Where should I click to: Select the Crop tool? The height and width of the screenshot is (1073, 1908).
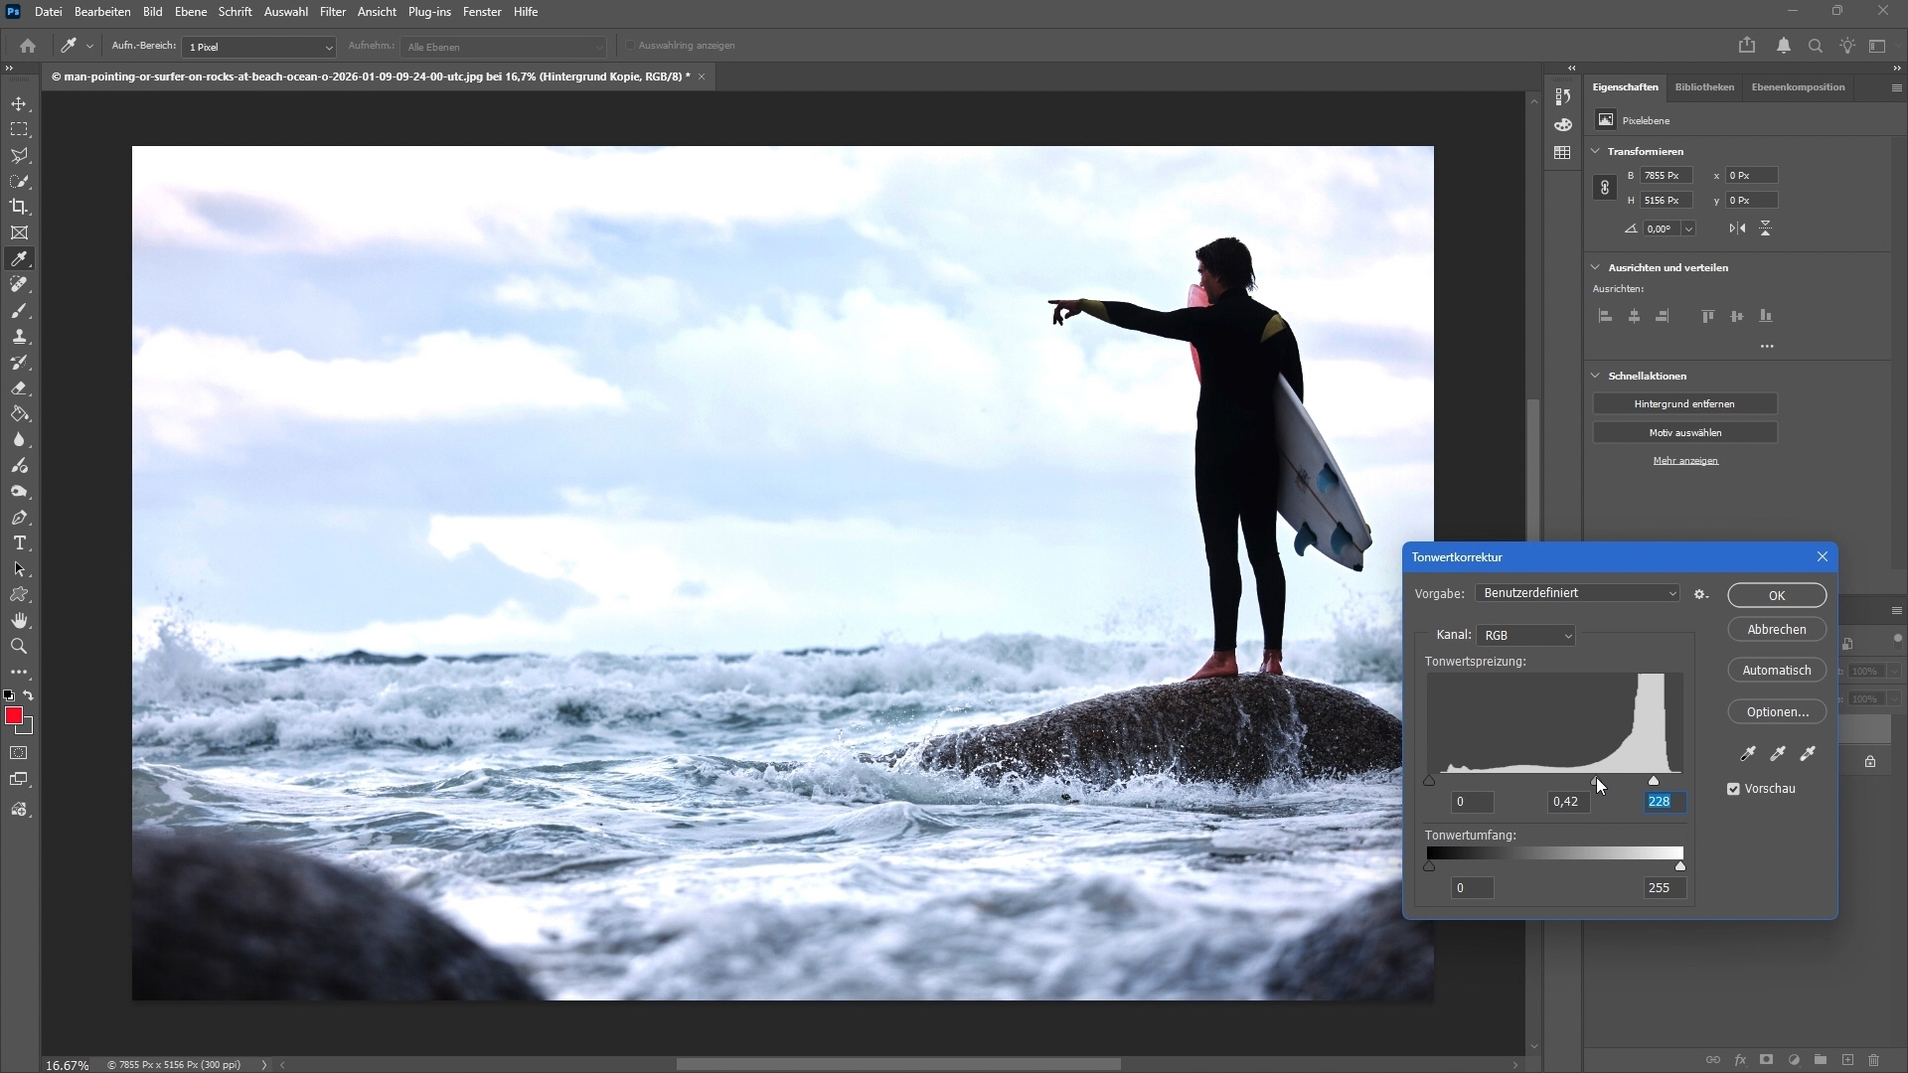coord(19,207)
